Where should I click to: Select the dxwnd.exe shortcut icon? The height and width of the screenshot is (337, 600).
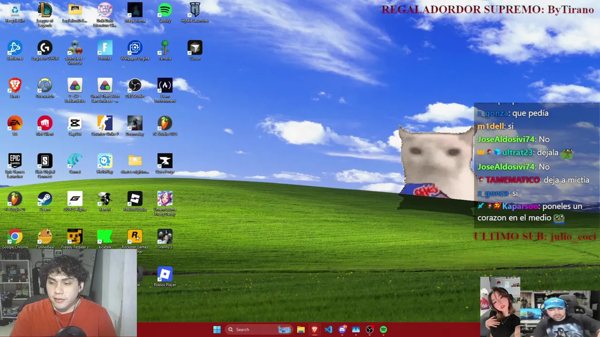click(x=75, y=52)
